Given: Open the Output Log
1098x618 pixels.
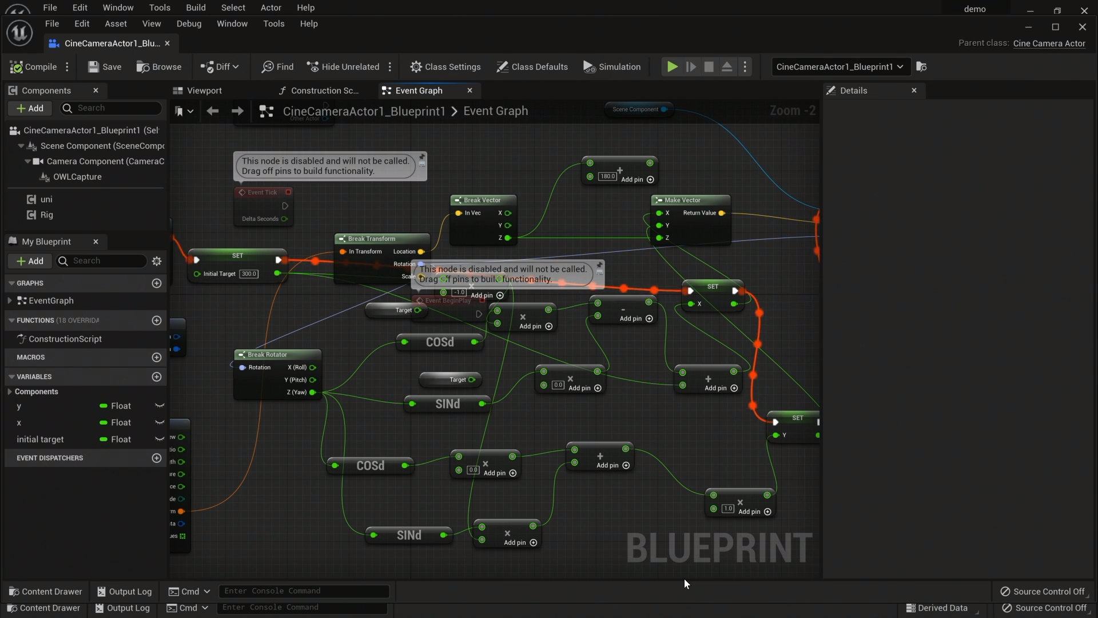Looking at the screenshot, I should coord(124,592).
